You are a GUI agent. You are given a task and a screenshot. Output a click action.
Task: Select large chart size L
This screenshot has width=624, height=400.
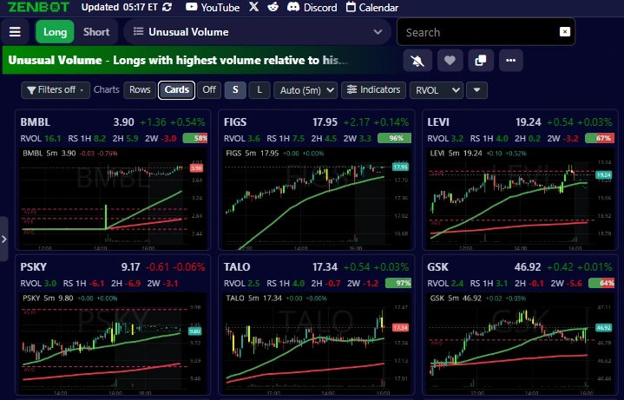(x=259, y=90)
